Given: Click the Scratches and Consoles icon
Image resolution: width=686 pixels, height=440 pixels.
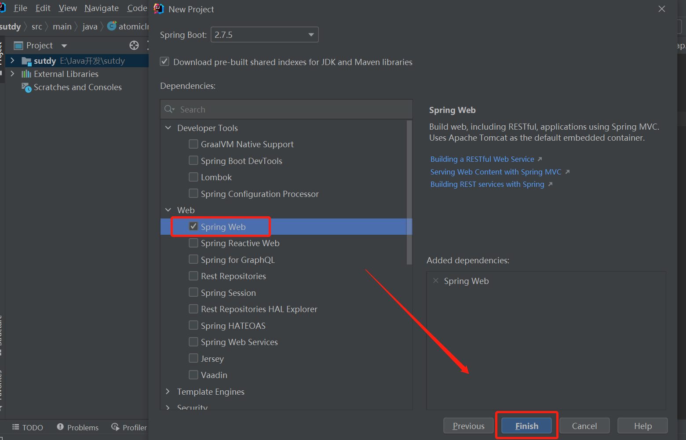Looking at the screenshot, I should 27,87.
